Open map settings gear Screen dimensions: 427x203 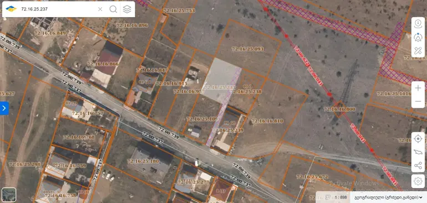pyautogui.click(x=418, y=181)
